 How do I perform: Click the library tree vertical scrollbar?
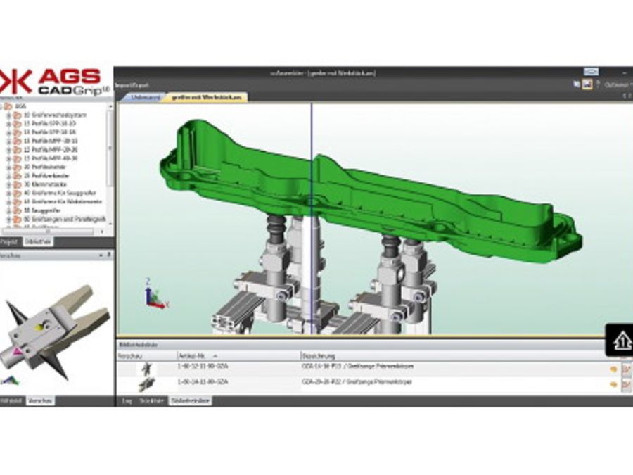(110, 147)
